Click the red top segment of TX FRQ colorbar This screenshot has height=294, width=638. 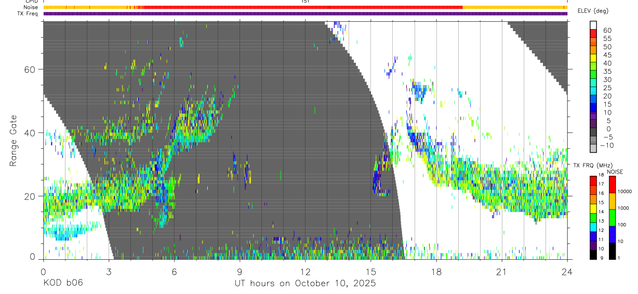point(593,179)
